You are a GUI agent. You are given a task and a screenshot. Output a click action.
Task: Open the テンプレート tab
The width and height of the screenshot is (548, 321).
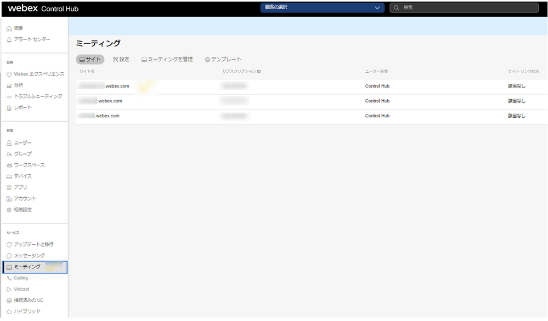pos(223,59)
